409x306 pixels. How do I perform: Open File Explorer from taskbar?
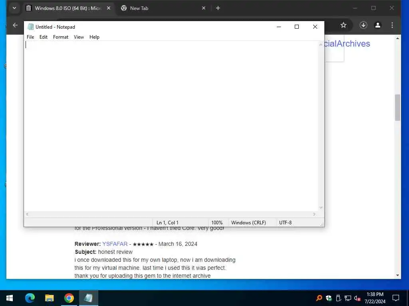49,298
